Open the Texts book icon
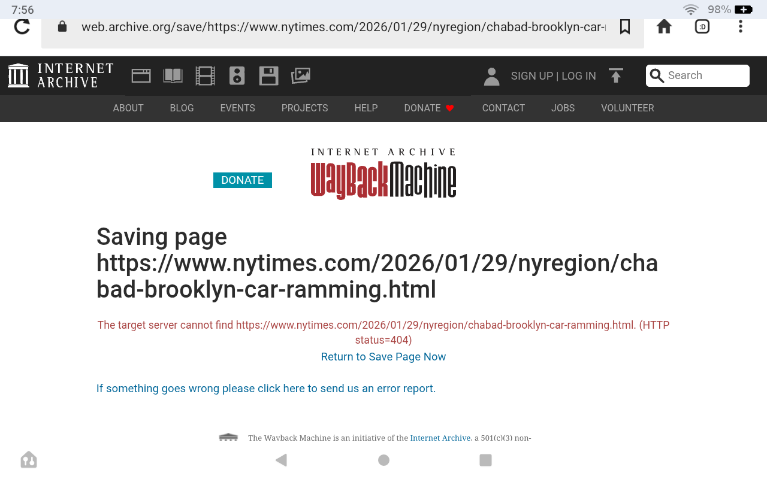767x479 pixels. 173,75
